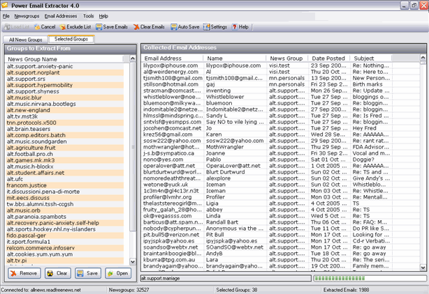Click the Cancel toolbar icon

[37, 27]
